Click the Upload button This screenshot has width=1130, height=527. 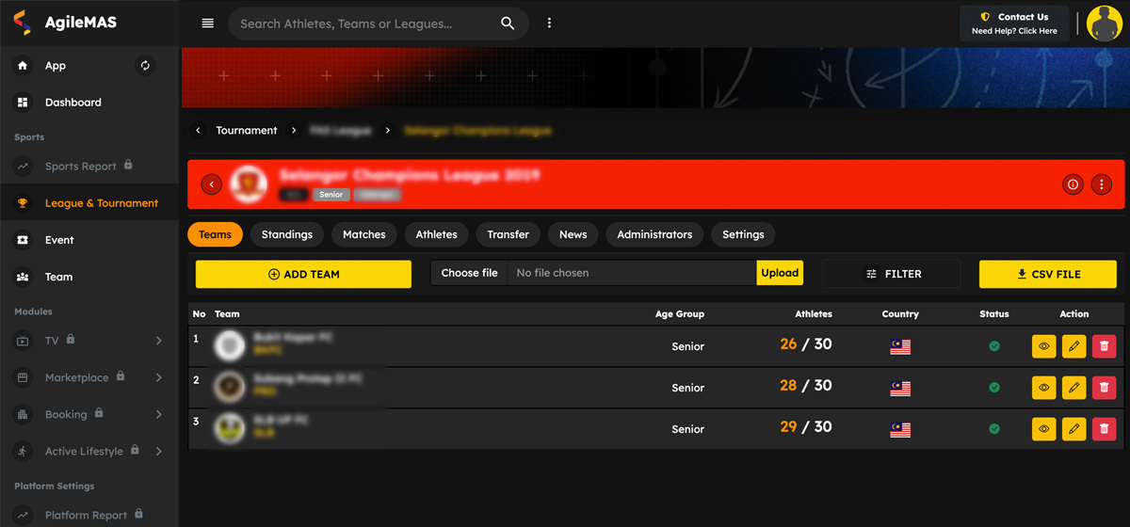780,273
